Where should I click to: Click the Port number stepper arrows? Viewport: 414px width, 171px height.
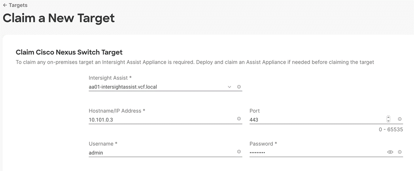pos(388,119)
